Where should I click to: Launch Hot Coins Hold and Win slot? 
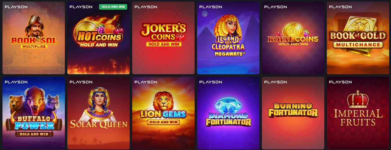pyautogui.click(x=98, y=38)
